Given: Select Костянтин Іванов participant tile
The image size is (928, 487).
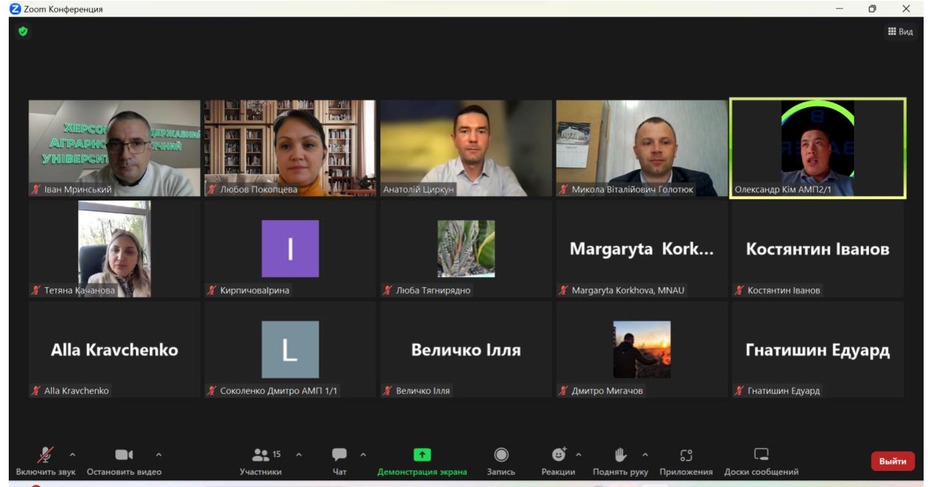Looking at the screenshot, I should pyautogui.click(x=818, y=249).
